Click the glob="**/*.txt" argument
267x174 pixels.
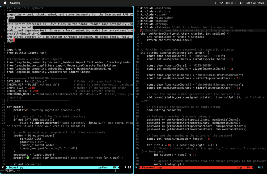[x=33, y=142]
